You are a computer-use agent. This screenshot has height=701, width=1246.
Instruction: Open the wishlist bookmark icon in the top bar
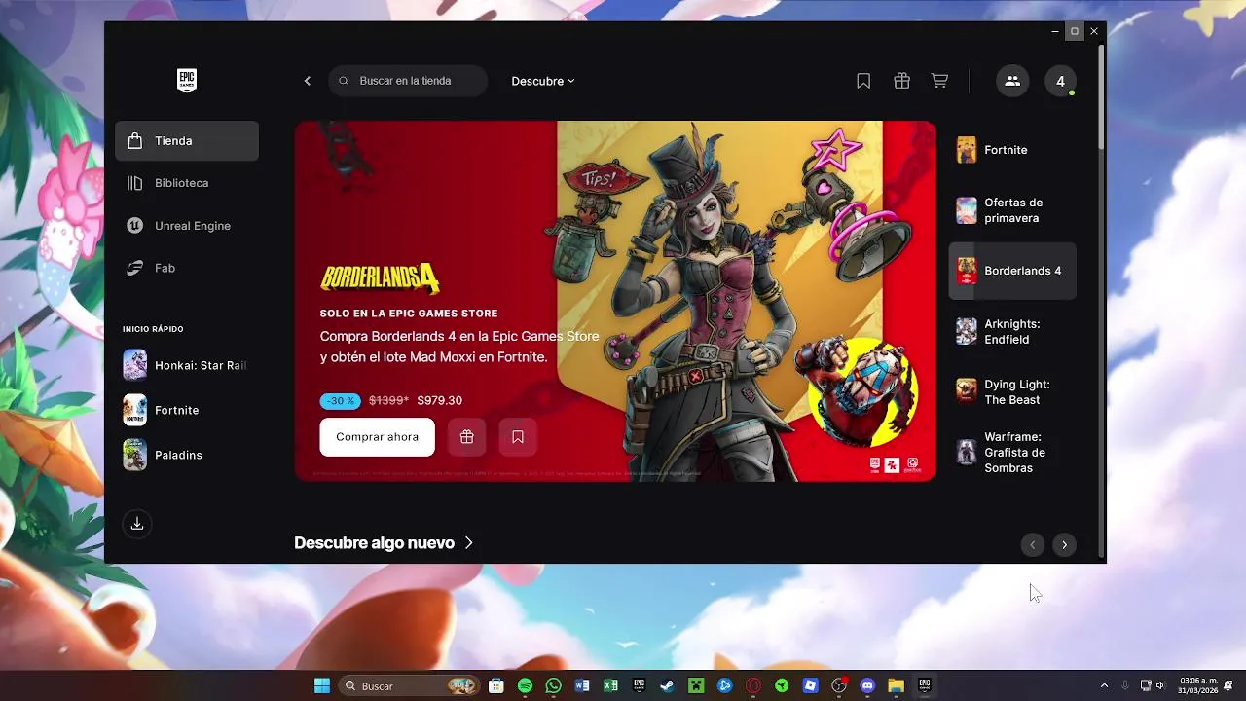tap(863, 81)
